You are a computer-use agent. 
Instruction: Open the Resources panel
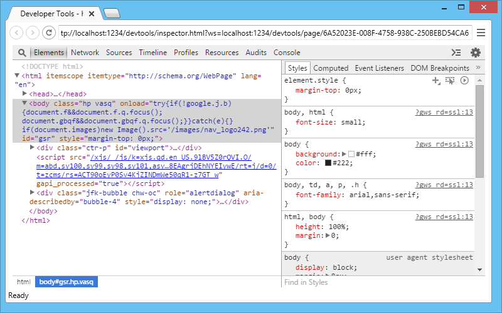[222, 53]
